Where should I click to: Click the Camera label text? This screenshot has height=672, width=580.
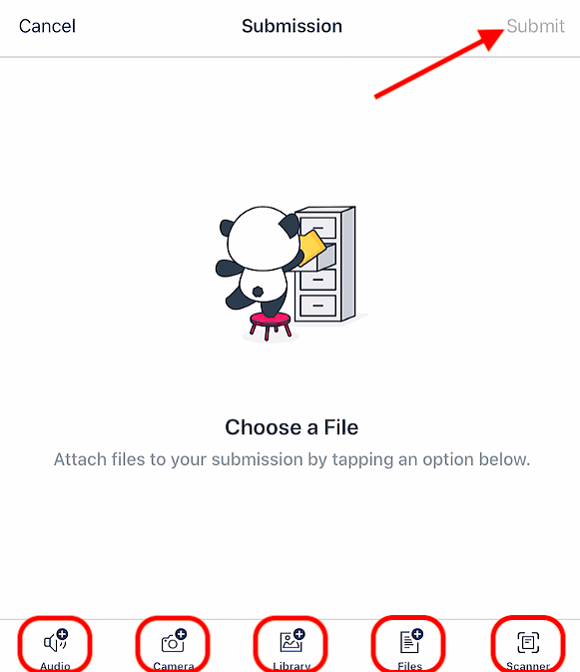(x=174, y=666)
